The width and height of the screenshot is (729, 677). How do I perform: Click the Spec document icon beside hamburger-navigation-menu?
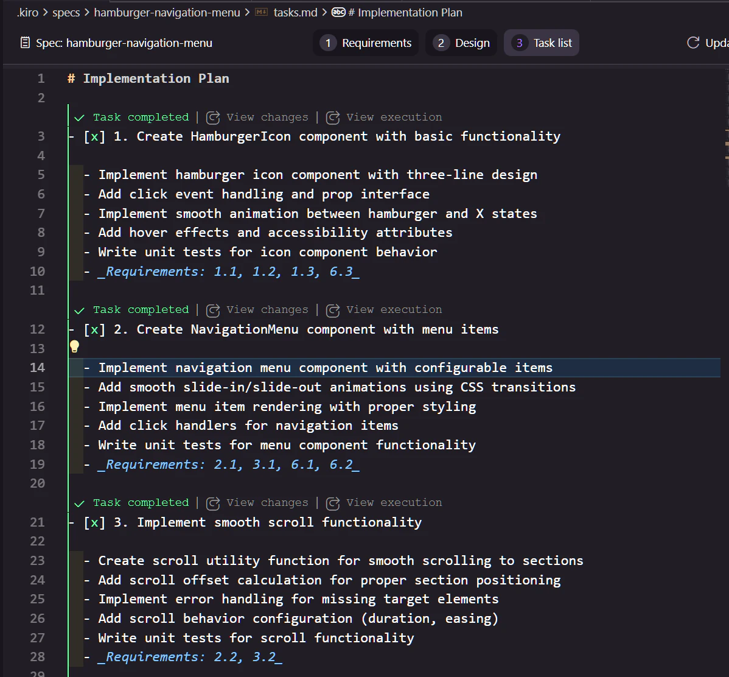click(25, 43)
